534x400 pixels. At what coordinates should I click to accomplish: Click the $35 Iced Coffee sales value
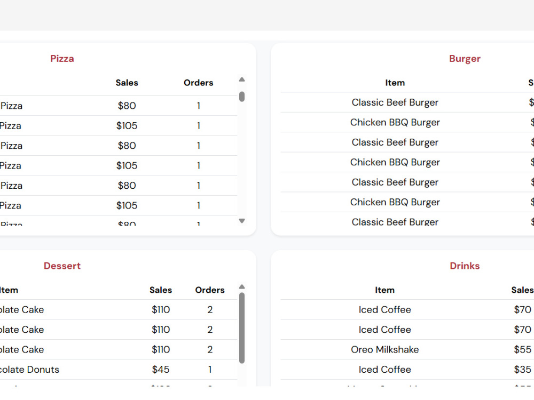pos(522,370)
